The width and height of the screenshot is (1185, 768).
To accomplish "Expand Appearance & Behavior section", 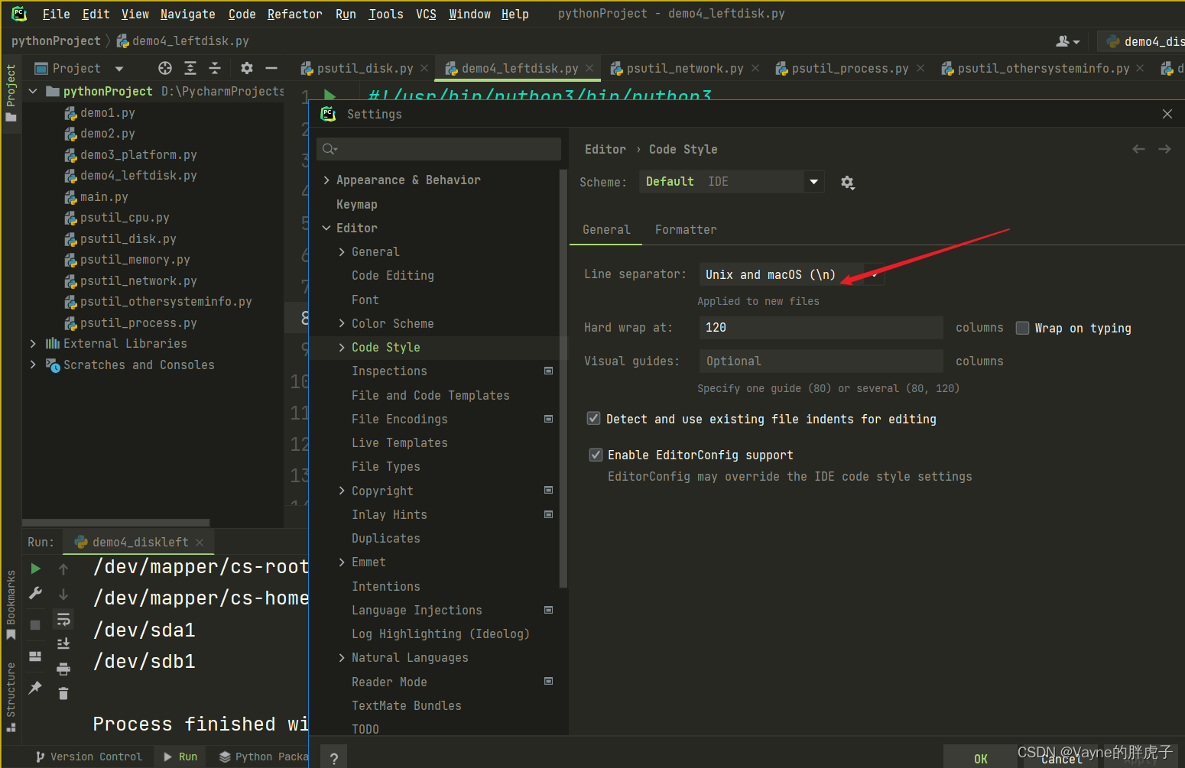I will coord(326,180).
